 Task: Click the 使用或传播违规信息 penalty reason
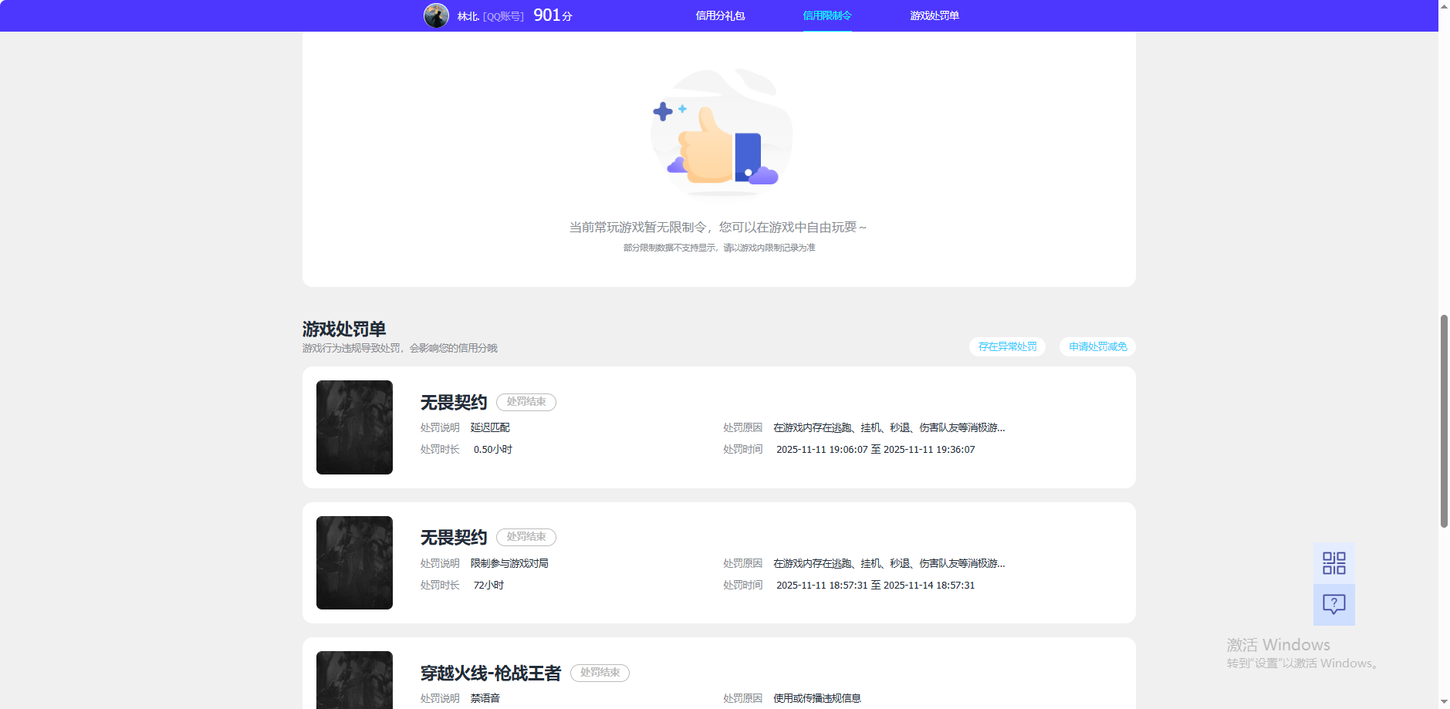[x=817, y=698]
